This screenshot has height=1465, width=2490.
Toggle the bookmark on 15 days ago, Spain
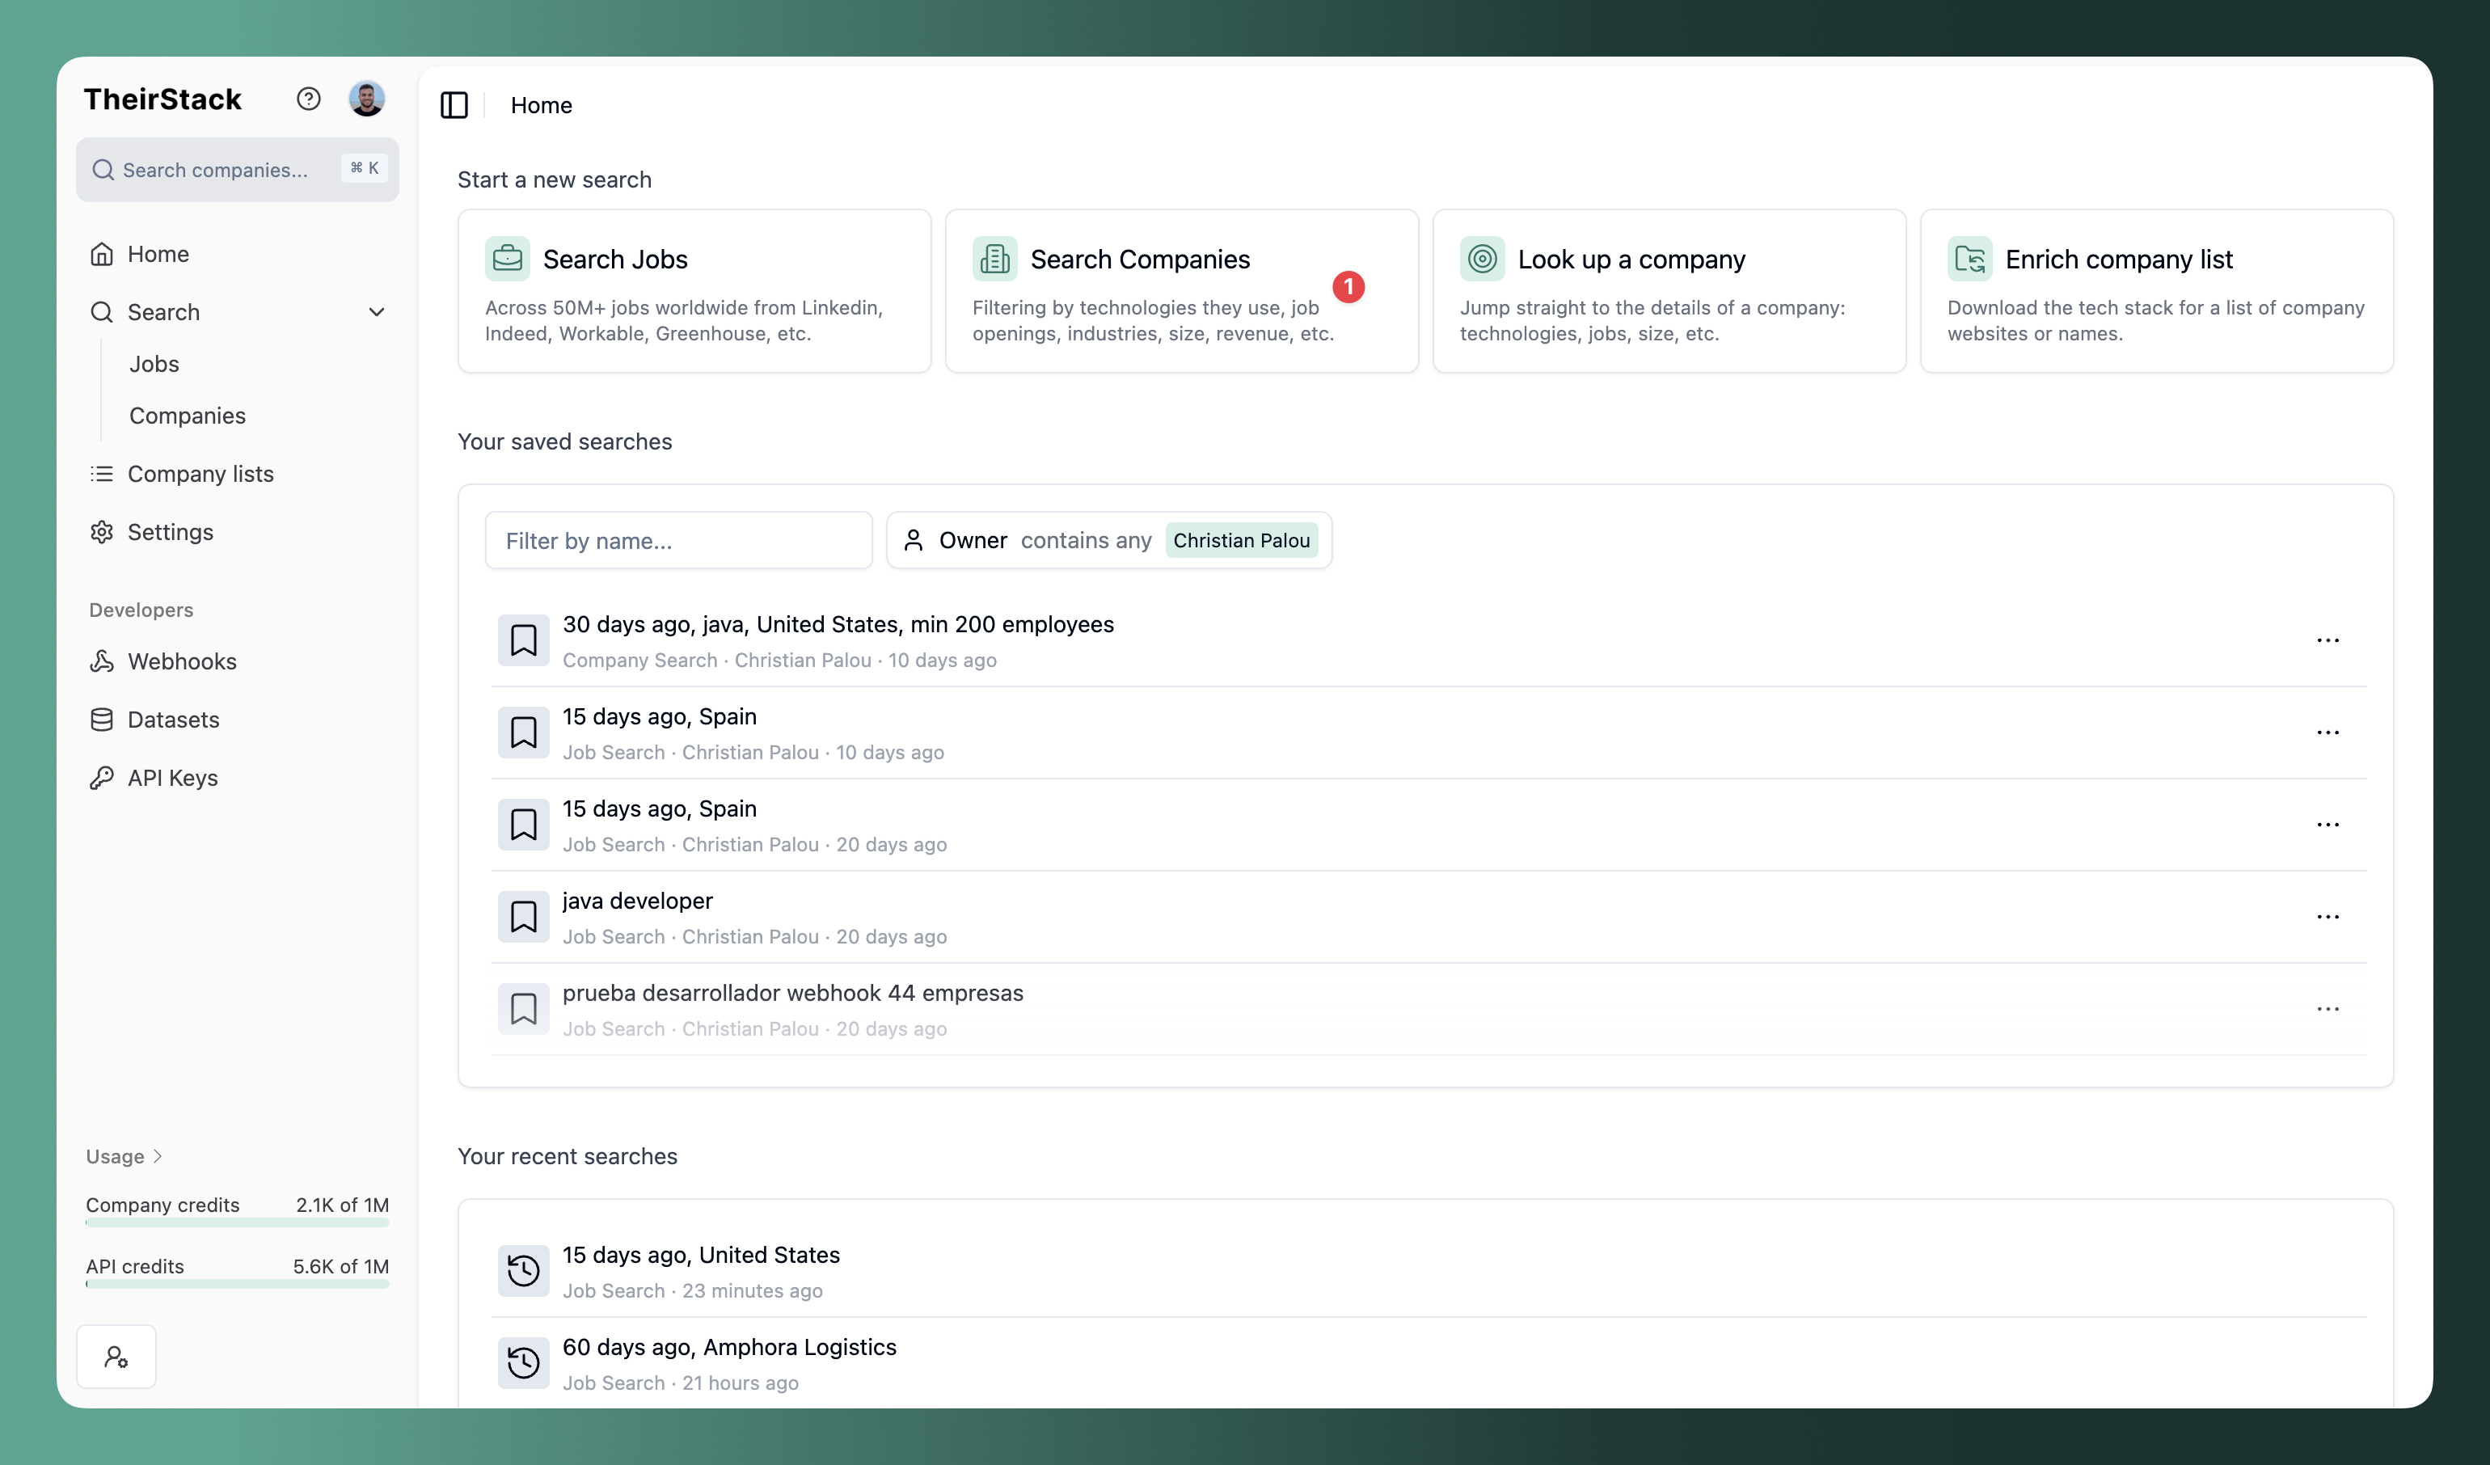tap(524, 731)
